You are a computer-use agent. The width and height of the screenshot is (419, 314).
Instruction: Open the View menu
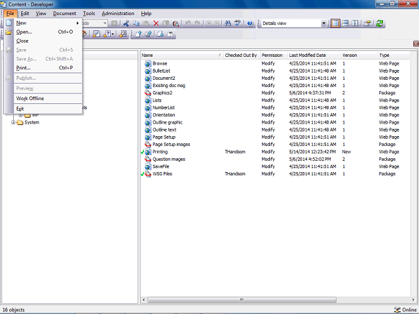pos(41,13)
